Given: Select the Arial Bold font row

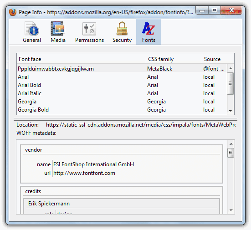Looking at the screenshot, I should [122, 85].
